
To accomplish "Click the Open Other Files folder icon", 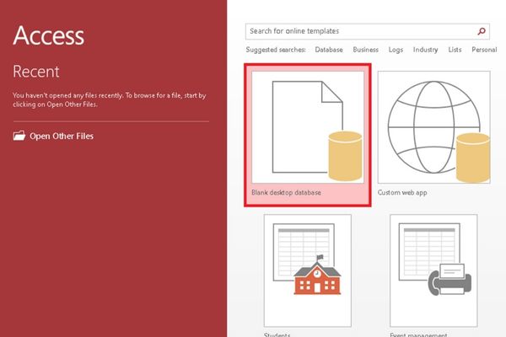I will 19,136.
